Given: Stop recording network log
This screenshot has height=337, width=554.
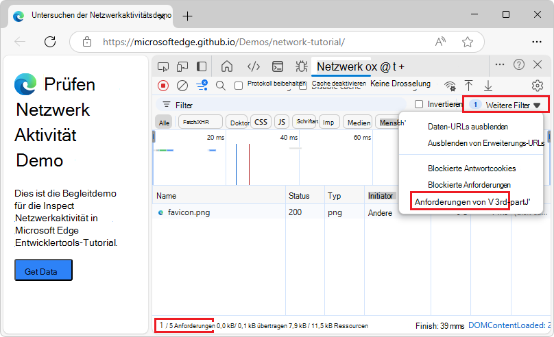Looking at the screenshot, I should click(x=163, y=86).
